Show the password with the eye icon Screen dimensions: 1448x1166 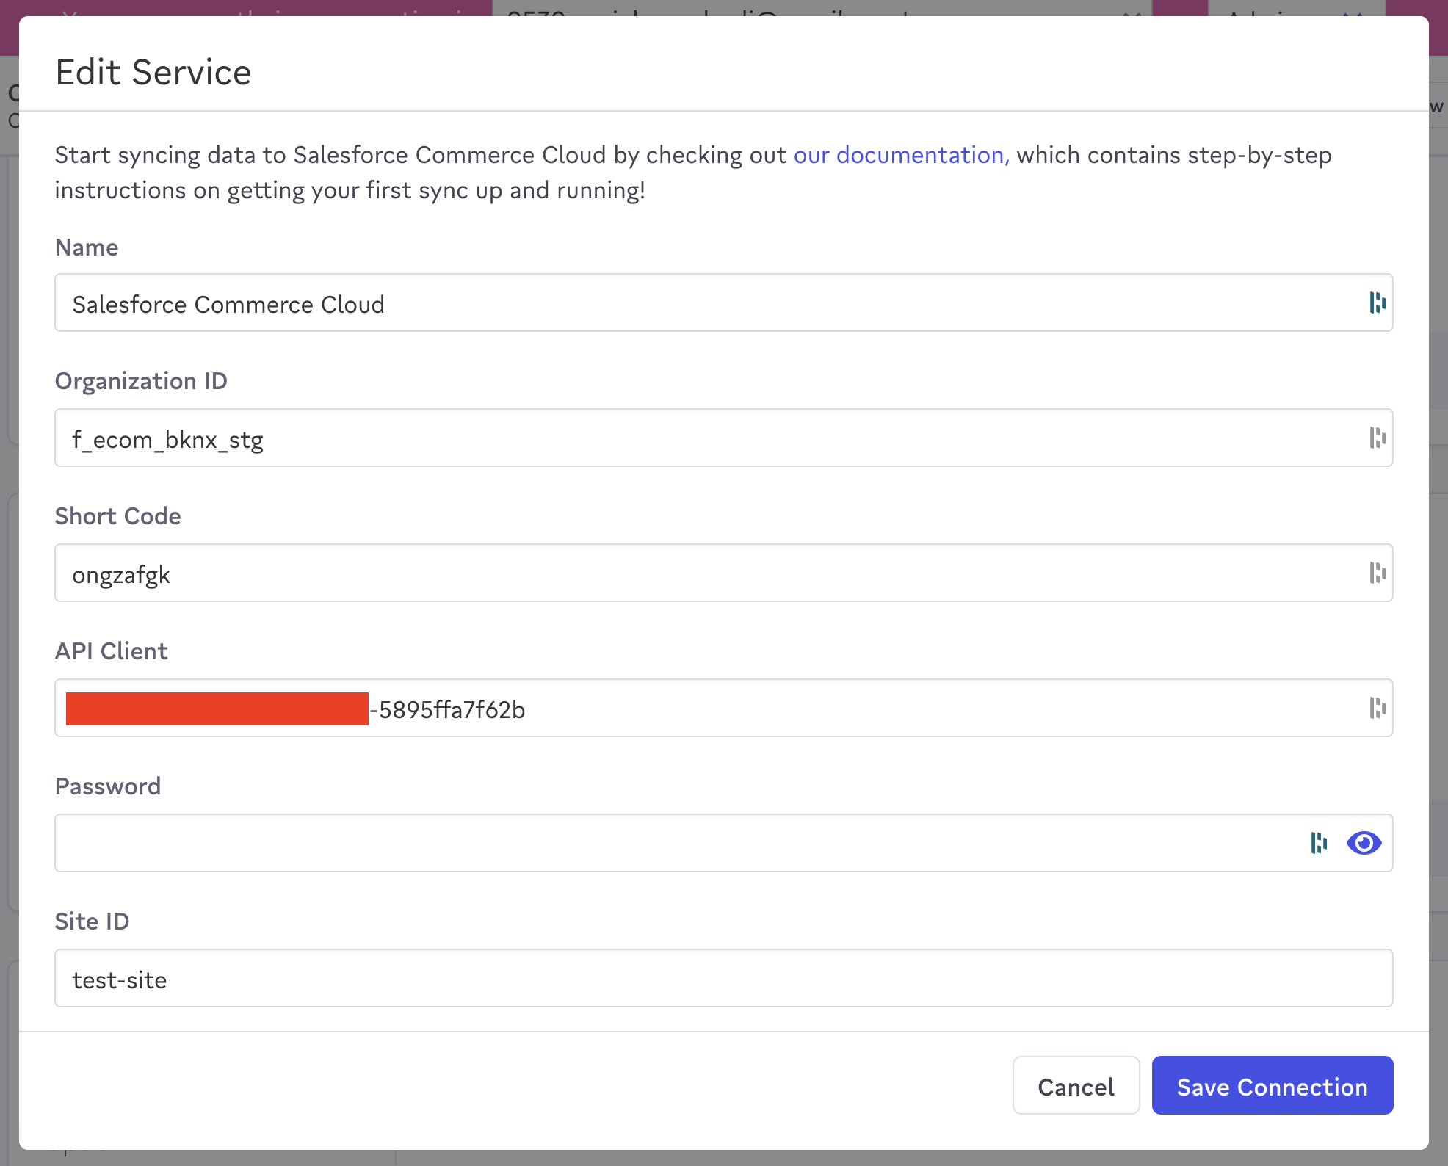coord(1364,843)
